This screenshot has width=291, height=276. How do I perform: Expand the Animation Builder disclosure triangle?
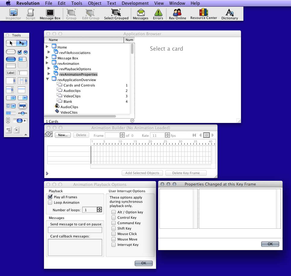47,173
